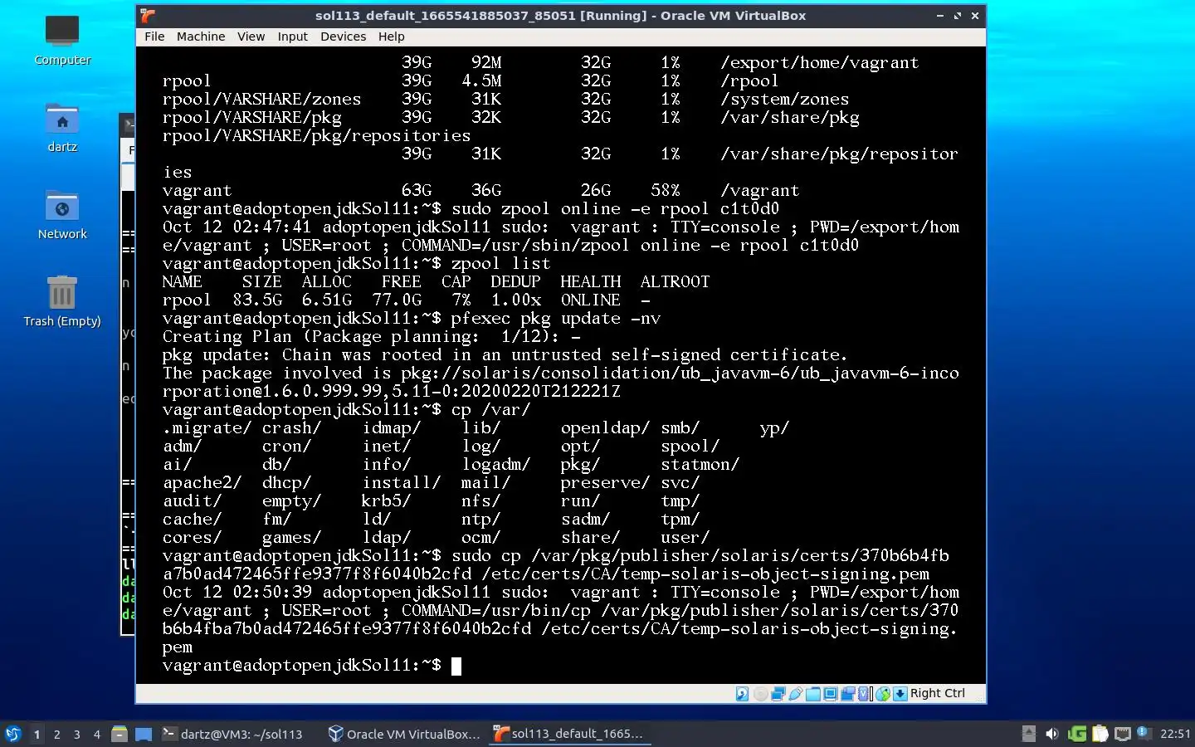Click the 22:51 clock

click(x=1175, y=734)
